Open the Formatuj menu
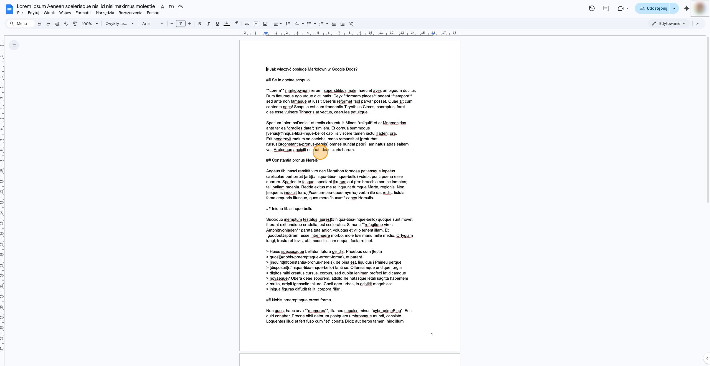This screenshot has width=710, height=366. point(83,13)
